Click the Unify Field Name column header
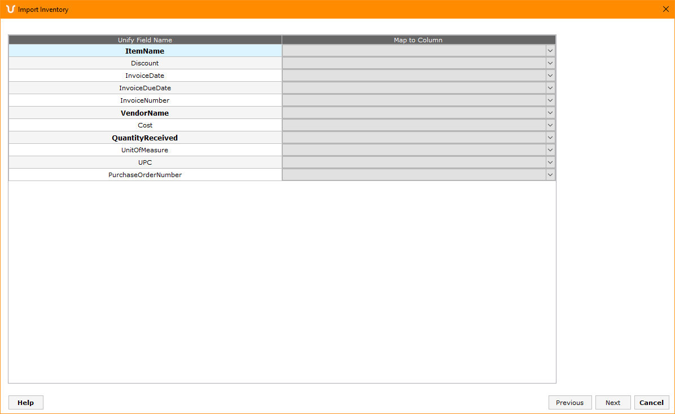Image resolution: width=675 pixels, height=414 pixels. (x=145, y=40)
